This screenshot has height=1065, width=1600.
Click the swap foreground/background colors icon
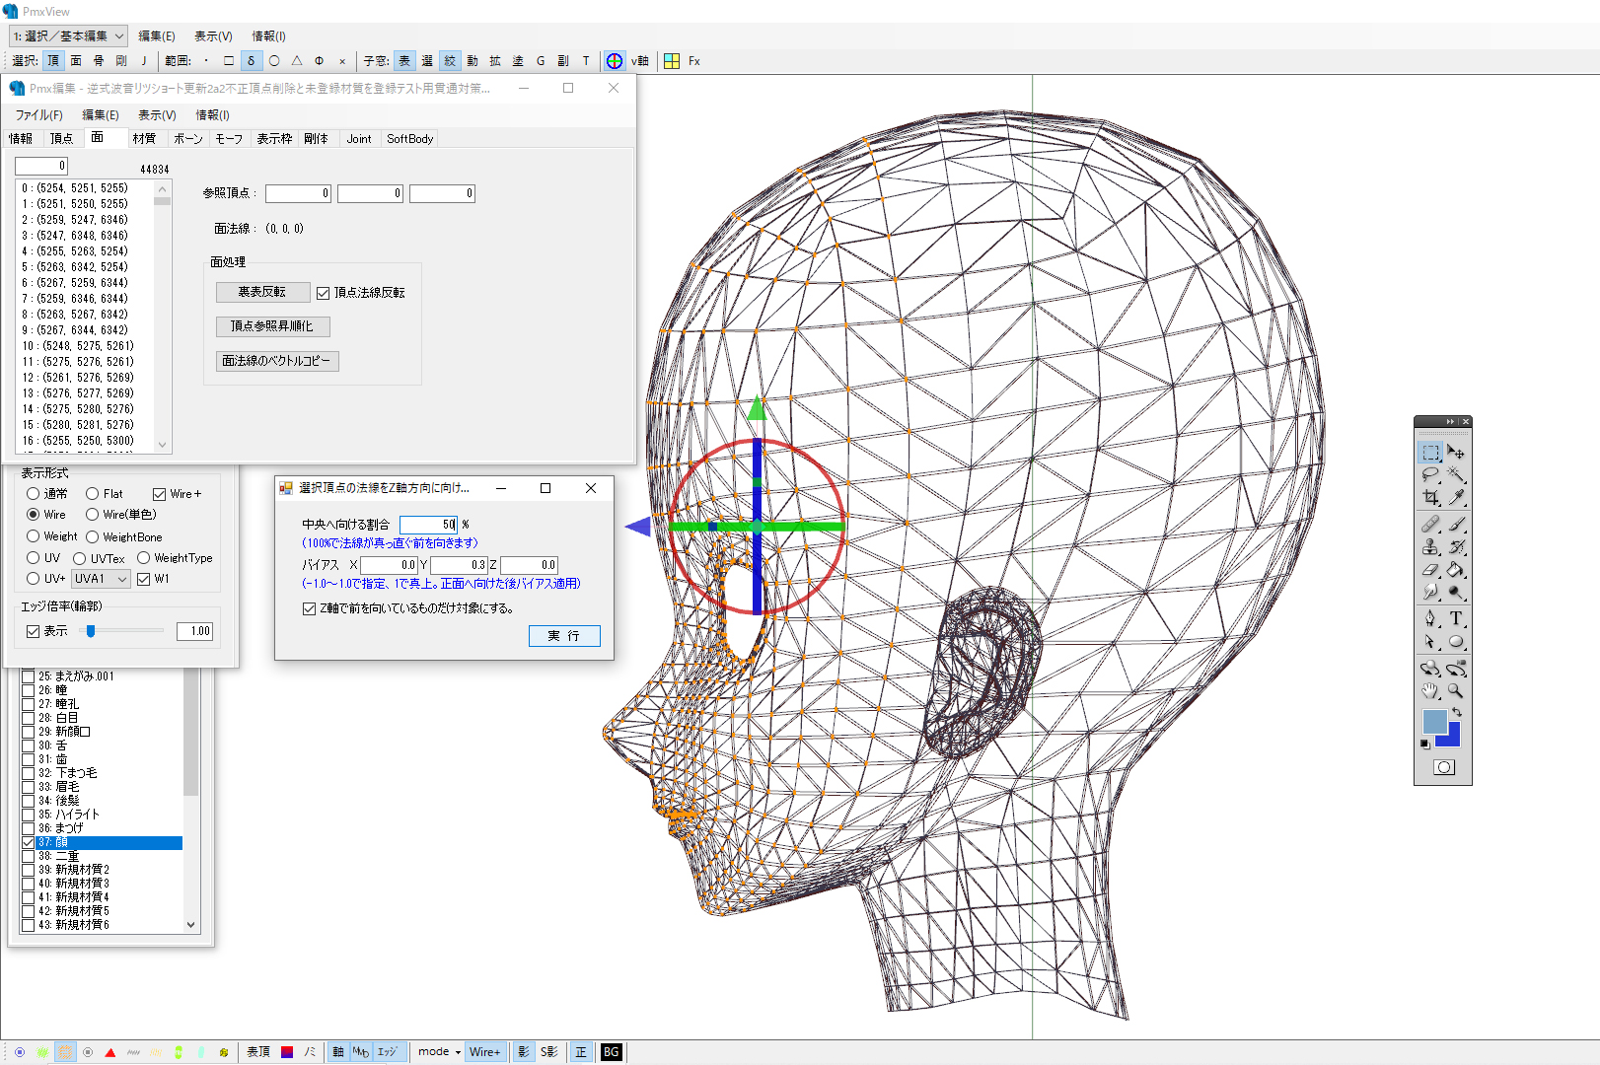(1457, 712)
